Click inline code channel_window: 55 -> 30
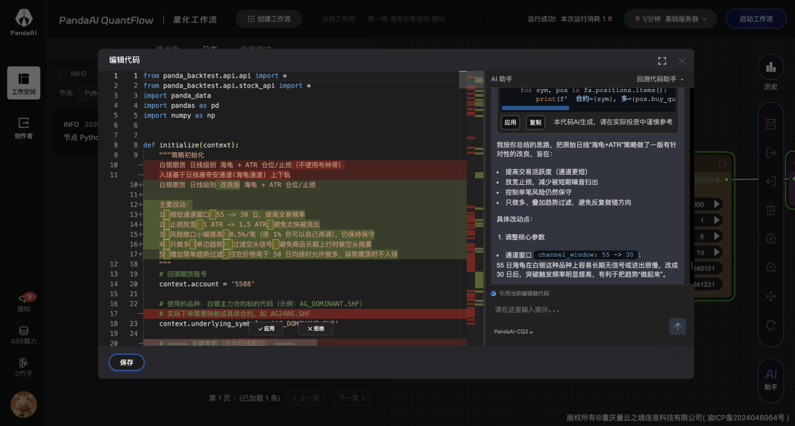The width and height of the screenshot is (795, 426). click(587, 255)
